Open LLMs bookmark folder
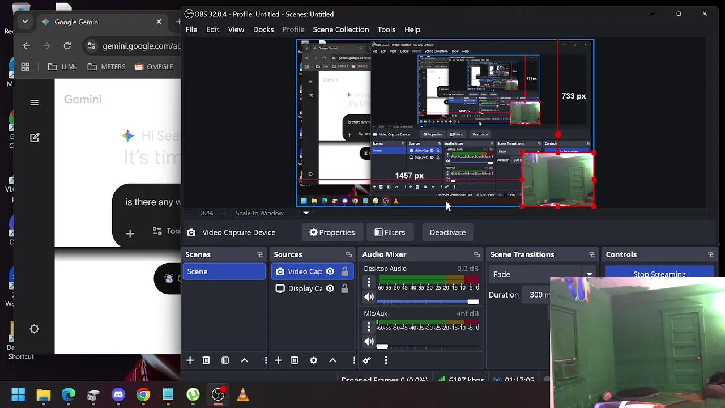 click(x=62, y=67)
